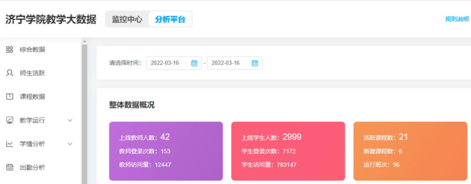Viewport: 471px width, 184px height.
Task: Click the pink 上线学生人数 card
Action: pyautogui.click(x=288, y=151)
